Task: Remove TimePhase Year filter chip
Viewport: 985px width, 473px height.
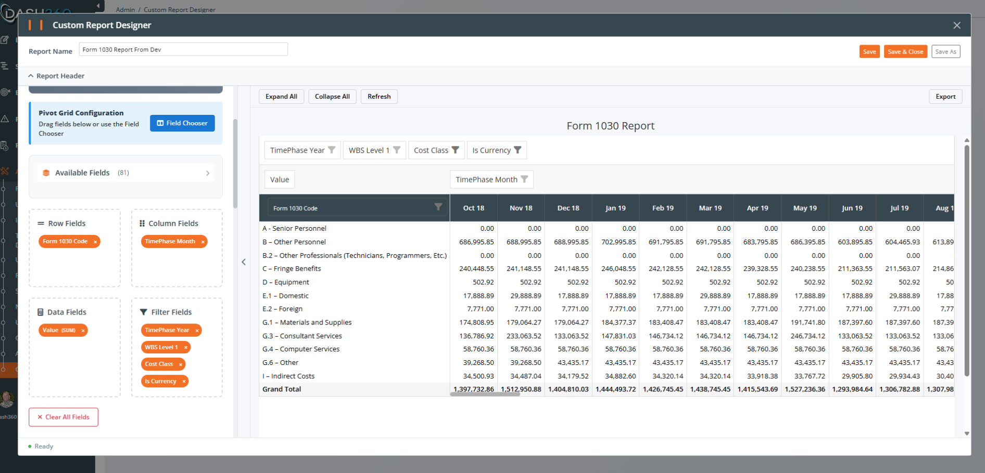Action: coord(197,331)
